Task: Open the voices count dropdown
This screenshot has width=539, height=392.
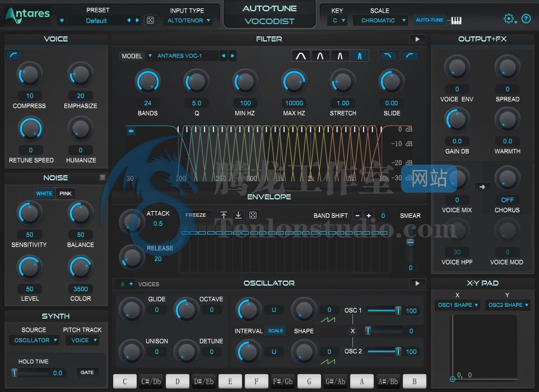Action: tap(127, 284)
